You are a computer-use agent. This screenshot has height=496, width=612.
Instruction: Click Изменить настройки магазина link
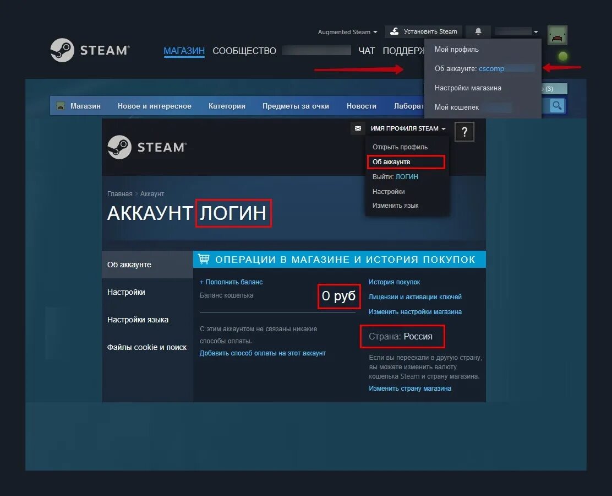tap(415, 311)
